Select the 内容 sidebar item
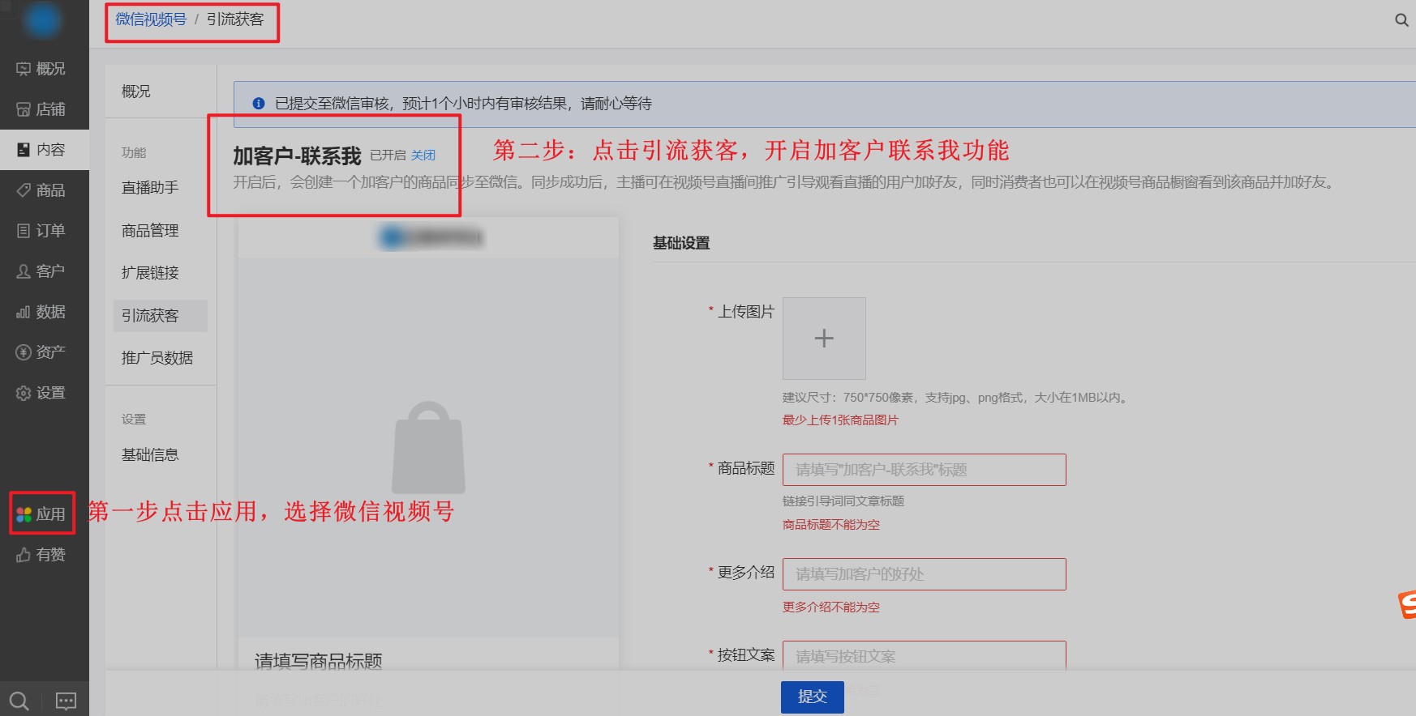The height and width of the screenshot is (716, 1416). coord(44,150)
